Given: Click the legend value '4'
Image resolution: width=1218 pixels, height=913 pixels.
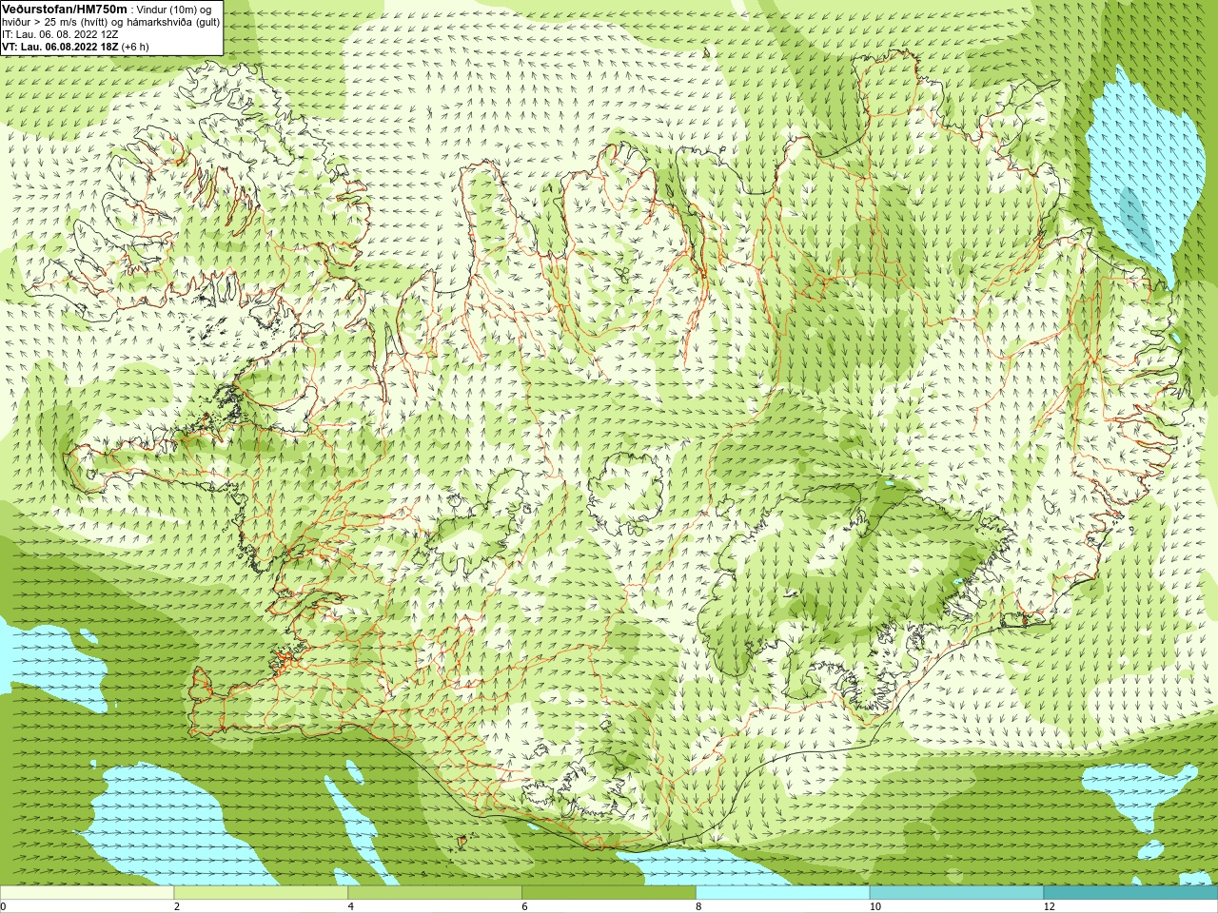Looking at the screenshot, I should tap(351, 906).
